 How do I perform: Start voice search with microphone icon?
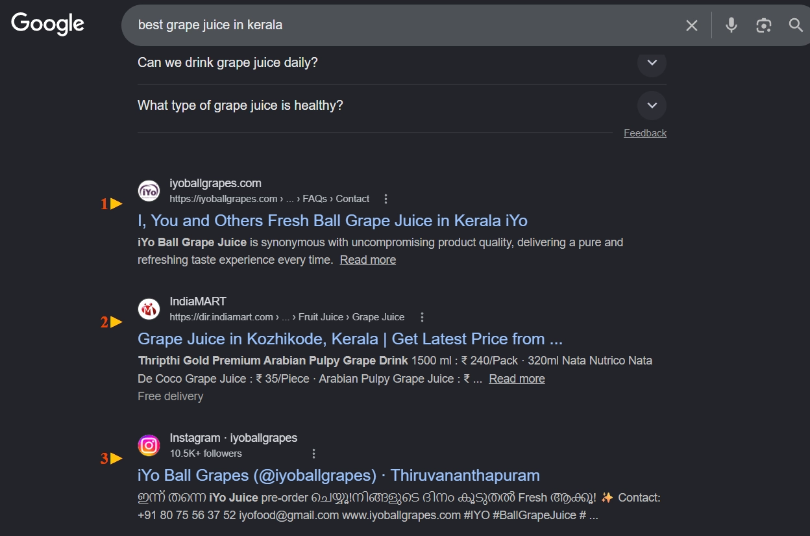point(731,25)
